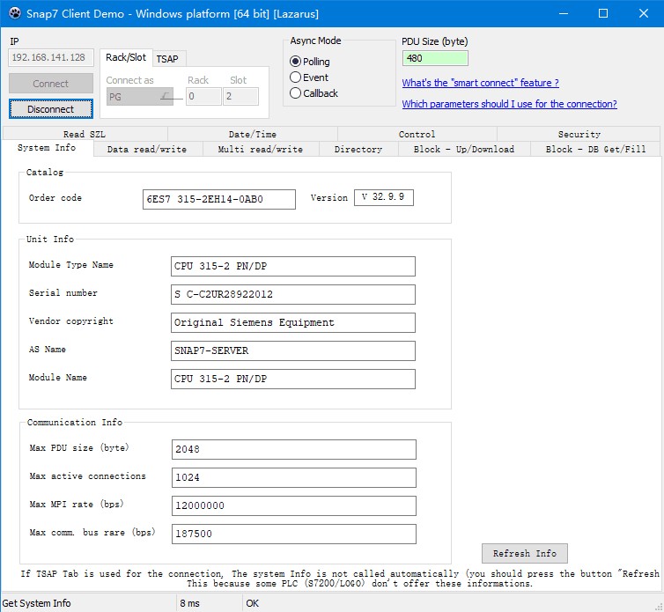Open the Read SZL tab
Viewport: 664px width, 612px height.
pyautogui.click(x=85, y=135)
